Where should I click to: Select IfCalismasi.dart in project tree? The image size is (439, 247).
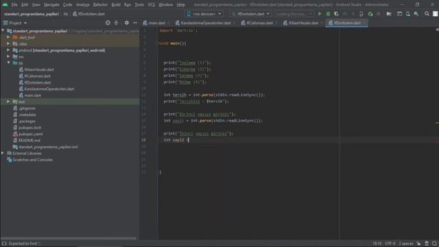point(37,76)
